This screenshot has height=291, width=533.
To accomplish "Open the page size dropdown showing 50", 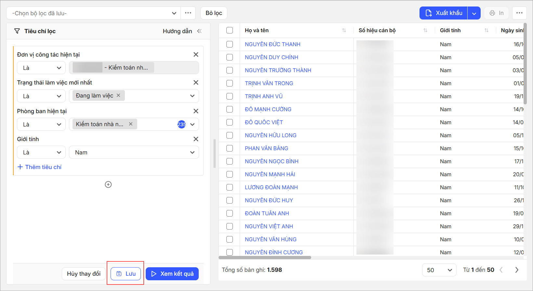I will point(439,270).
